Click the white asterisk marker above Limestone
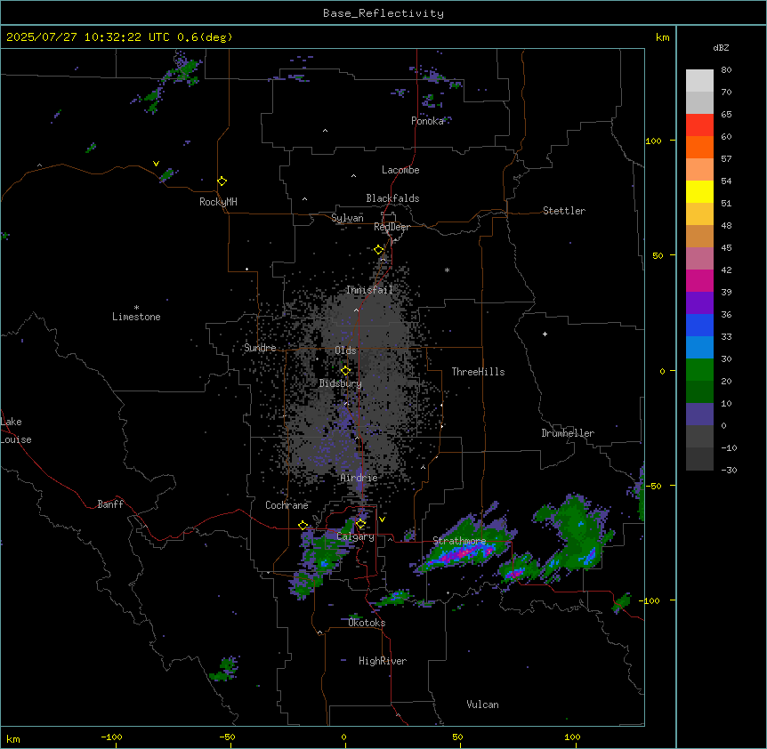 tap(136, 308)
